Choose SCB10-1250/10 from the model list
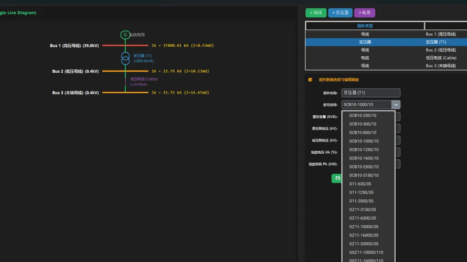 [x=368, y=150]
